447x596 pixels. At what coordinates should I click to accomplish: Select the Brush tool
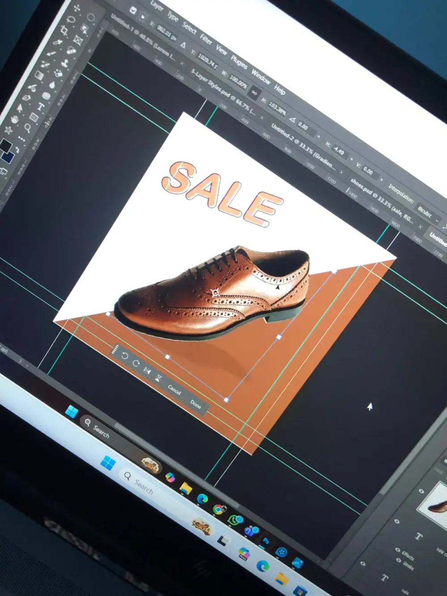[51, 54]
